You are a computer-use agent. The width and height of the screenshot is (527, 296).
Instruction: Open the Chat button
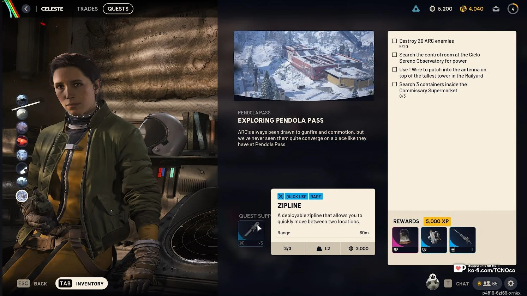click(457, 284)
